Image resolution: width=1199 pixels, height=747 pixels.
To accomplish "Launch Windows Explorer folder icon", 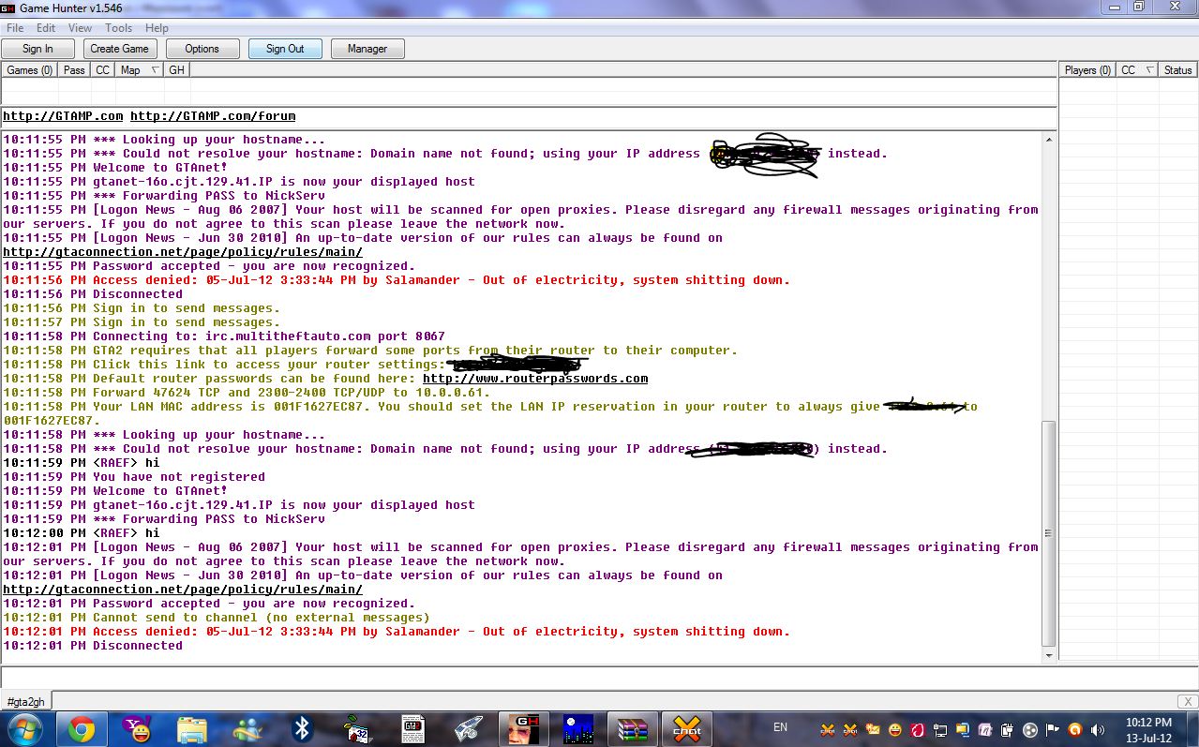I will click(192, 728).
